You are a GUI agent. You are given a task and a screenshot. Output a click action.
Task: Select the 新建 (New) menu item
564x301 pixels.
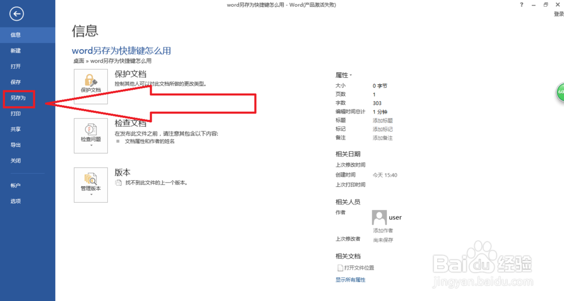pyautogui.click(x=28, y=51)
